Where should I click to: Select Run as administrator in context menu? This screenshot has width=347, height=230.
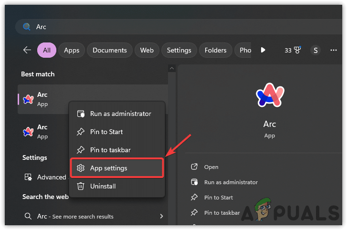[120, 114]
